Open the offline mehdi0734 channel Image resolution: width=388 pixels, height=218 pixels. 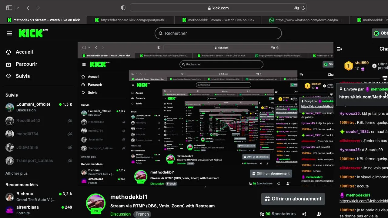pyautogui.click(x=39, y=134)
